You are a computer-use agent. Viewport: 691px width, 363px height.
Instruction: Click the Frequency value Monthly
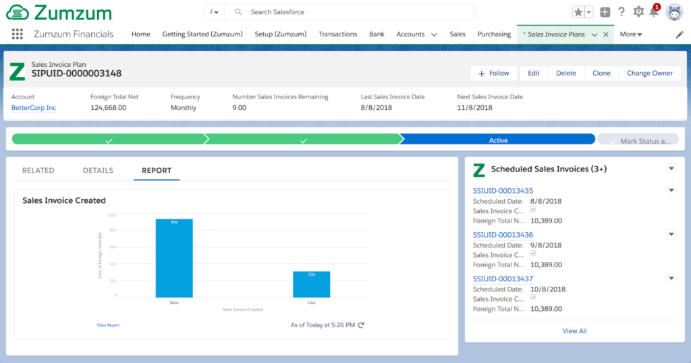[184, 107]
